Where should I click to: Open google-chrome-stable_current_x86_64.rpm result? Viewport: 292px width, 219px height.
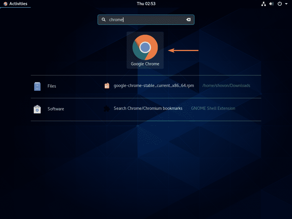click(154, 86)
